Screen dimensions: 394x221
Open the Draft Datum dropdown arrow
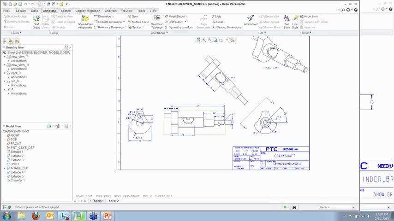pyautogui.click(x=185, y=22)
